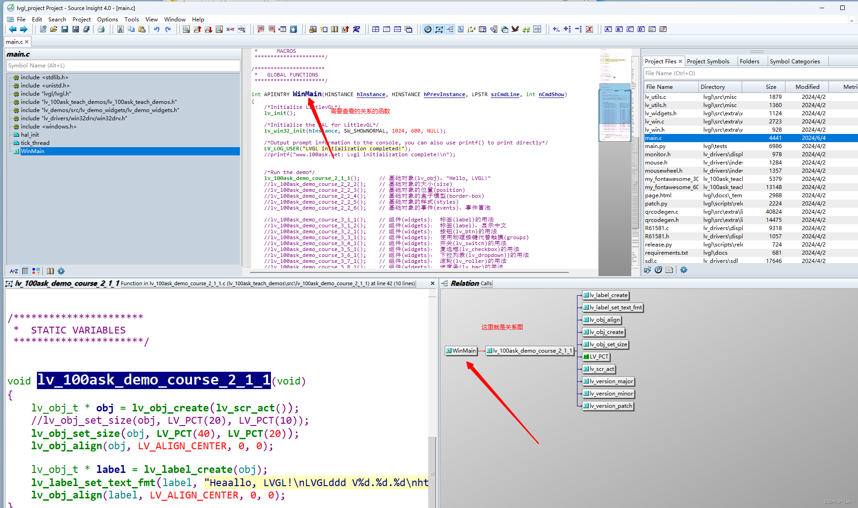This screenshot has height=508, width=858.
Task: Select layout A toolbar button
Action: tap(608, 29)
